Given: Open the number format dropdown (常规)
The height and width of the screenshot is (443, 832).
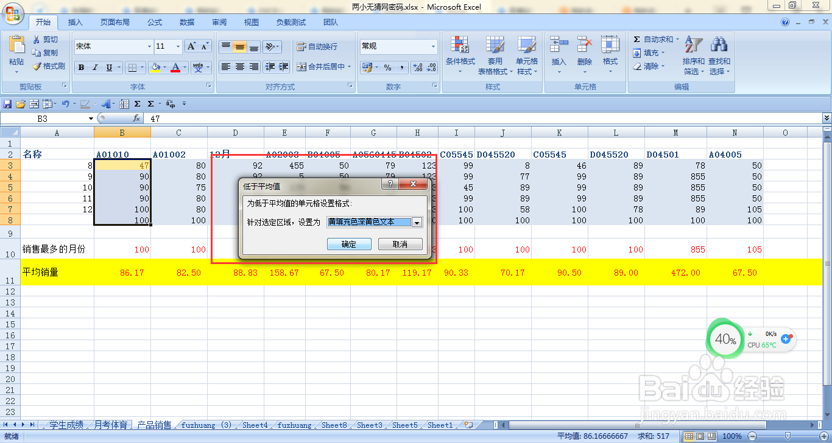Looking at the screenshot, I should [x=434, y=46].
